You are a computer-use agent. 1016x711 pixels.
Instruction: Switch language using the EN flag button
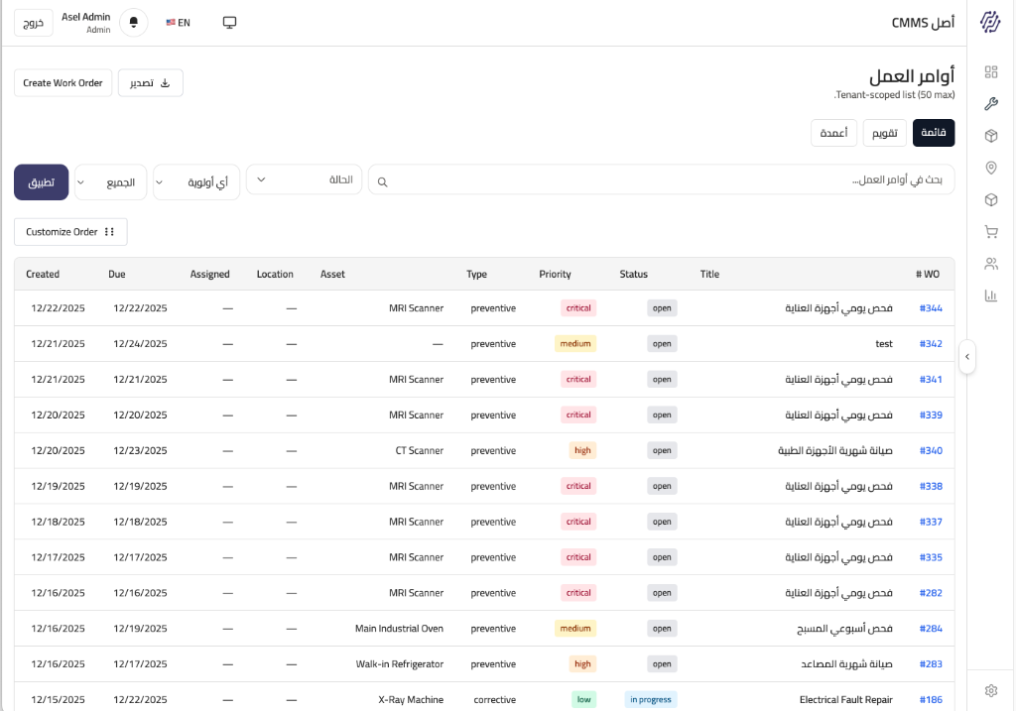click(x=179, y=22)
